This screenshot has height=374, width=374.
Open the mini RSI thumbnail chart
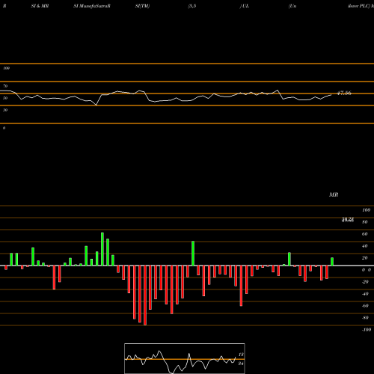point(185,358)
